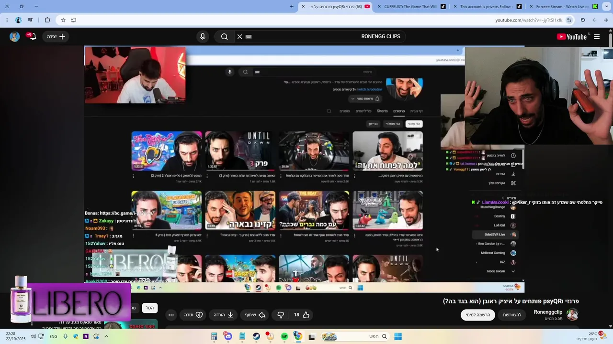Share the video via שיתוף
This screenshot has height=344, width=613.
(255, 315)
